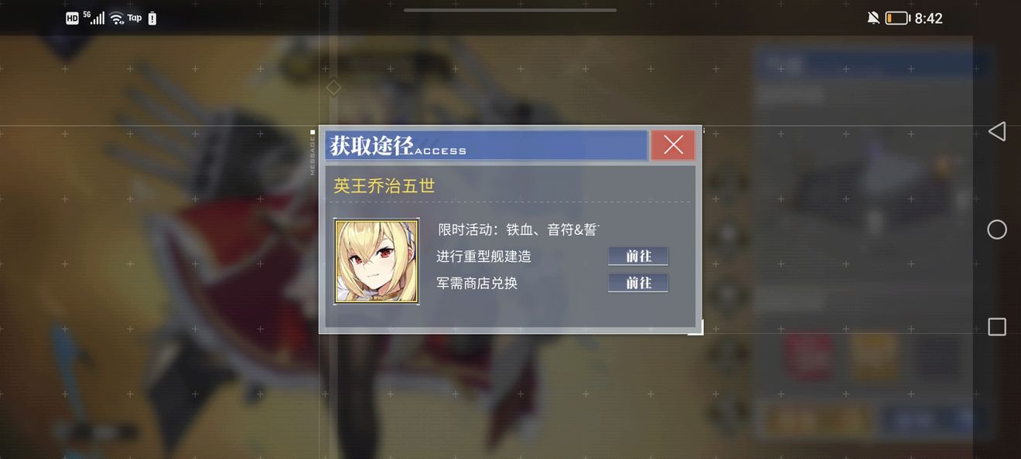The height and width of the screenshot is (459, 1021).
Task: Tap 前往 beside 军需商店兑换
Action: pyautogui.click(x=638, y=284)
